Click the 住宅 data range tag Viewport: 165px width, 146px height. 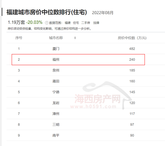(x=76, y=23)
